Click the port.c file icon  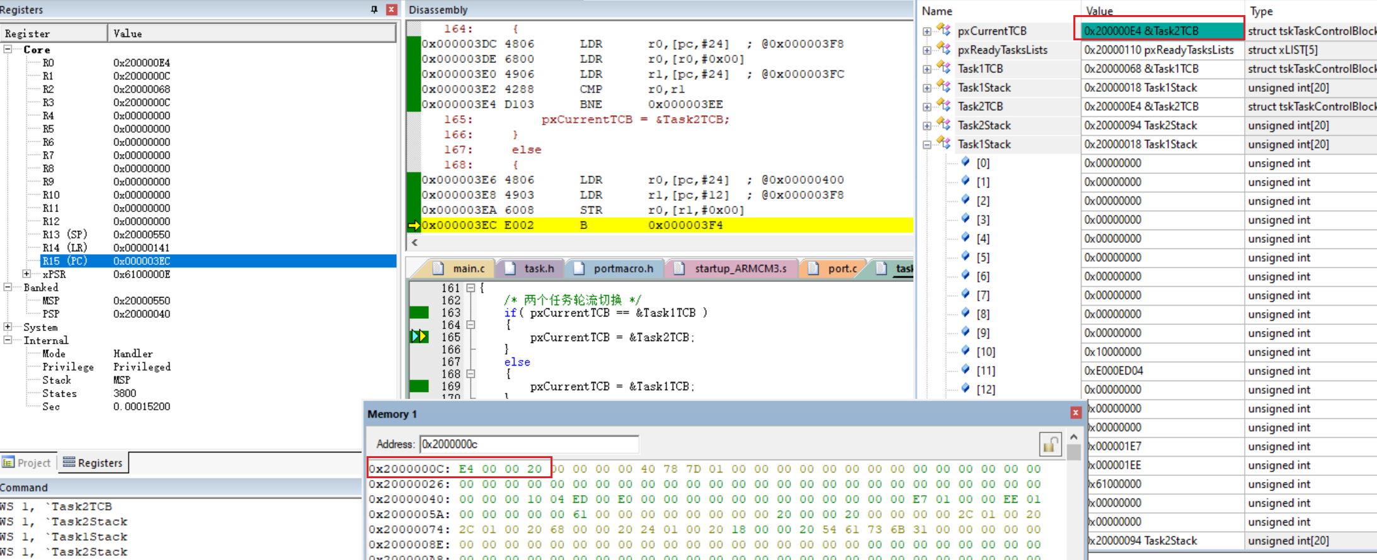[x=813, y=268]
